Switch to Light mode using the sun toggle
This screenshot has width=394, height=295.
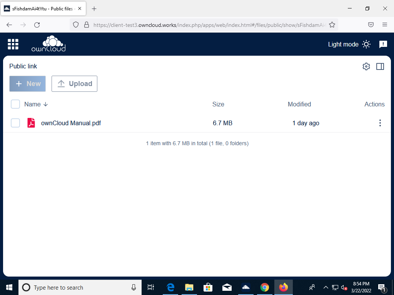tap(366, 44)
